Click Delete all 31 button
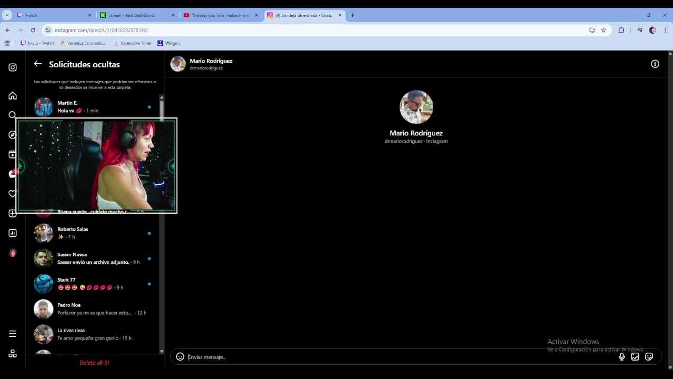Viewport: 673px width, 379px height. point(95,363)
